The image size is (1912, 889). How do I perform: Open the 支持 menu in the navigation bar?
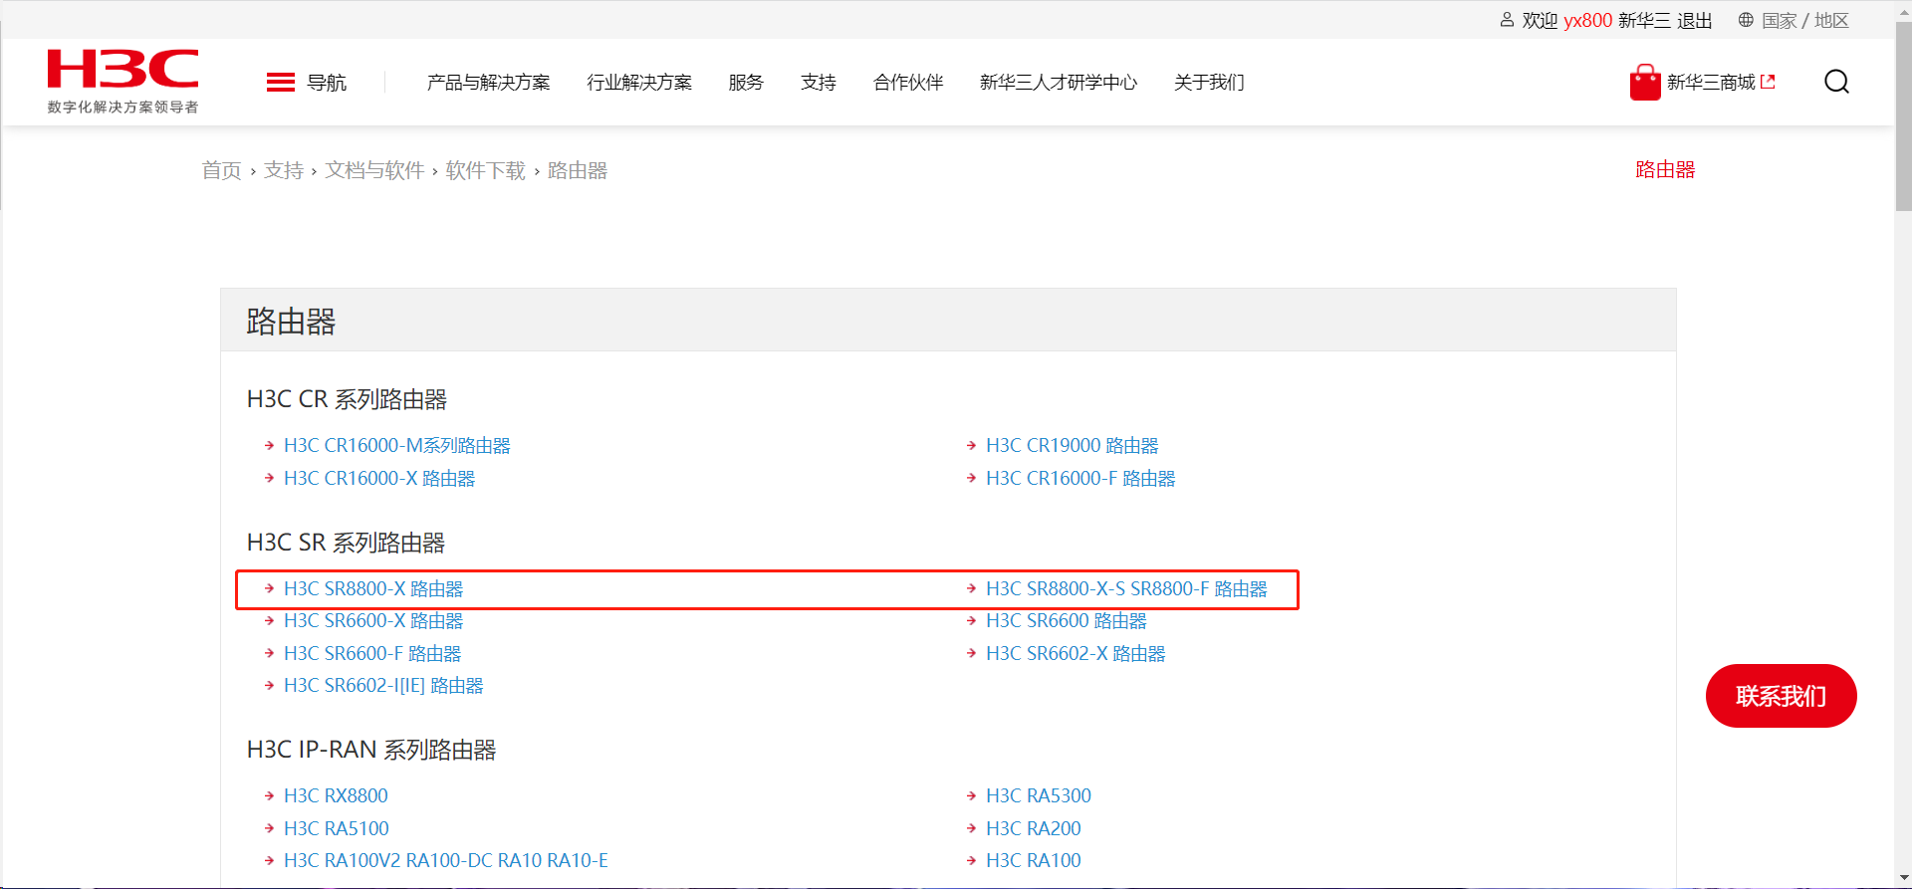819,83
